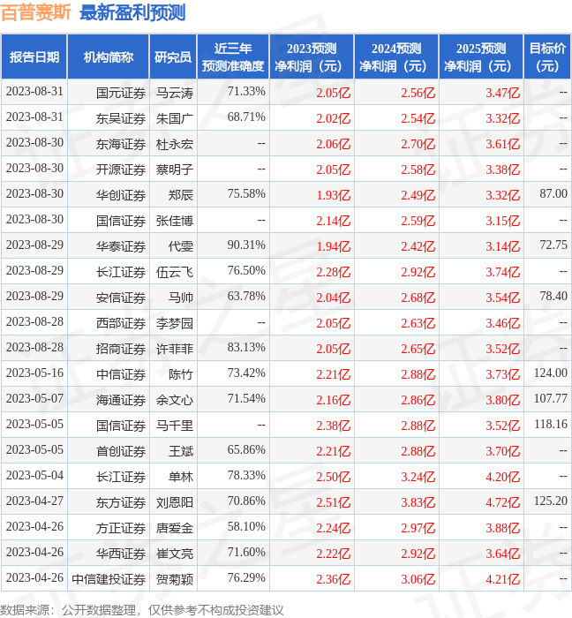Viewport: 572px width, 618px height.
Task: Select analyst 崔文亮 cell
Action: (x=175, y=554)
